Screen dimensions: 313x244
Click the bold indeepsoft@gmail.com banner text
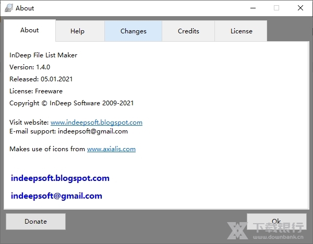(56, 196)
